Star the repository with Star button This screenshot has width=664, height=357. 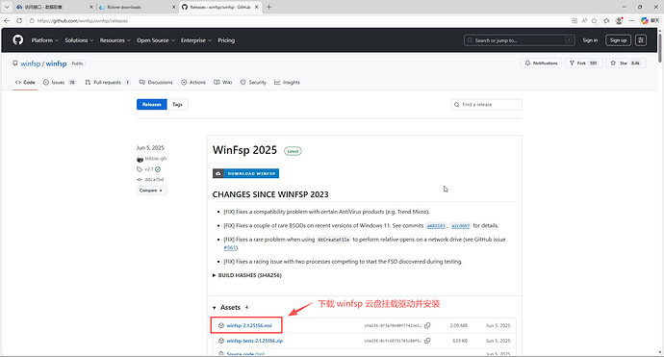pos(626,64)
